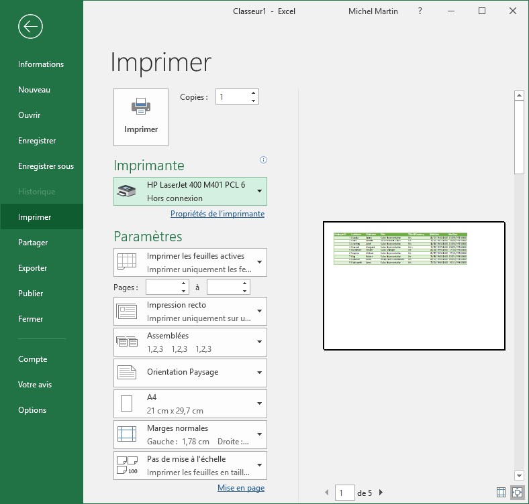Click the printer info icon next to Imprimante
529x504 pixels.
point(263,160)
